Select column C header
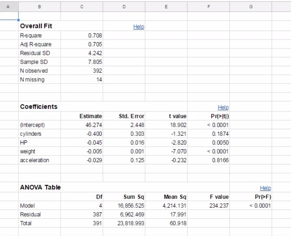 click(x=82, y=7)
